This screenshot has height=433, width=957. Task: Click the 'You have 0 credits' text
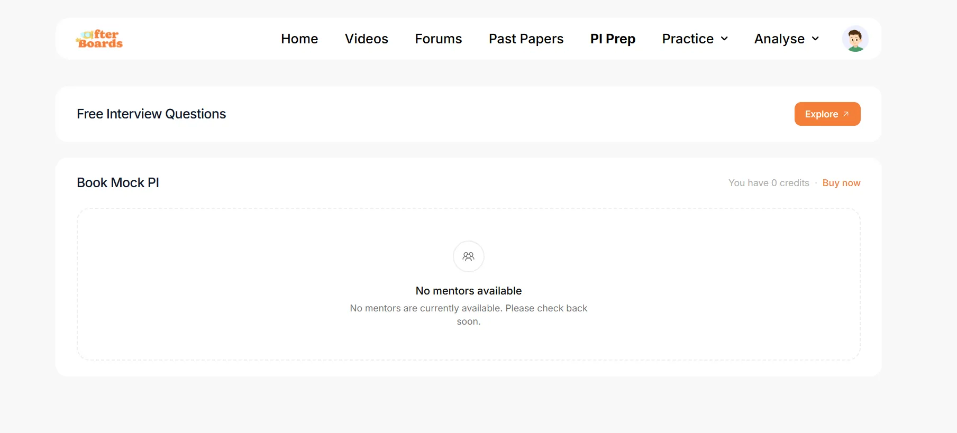click(x=769, y=183)
